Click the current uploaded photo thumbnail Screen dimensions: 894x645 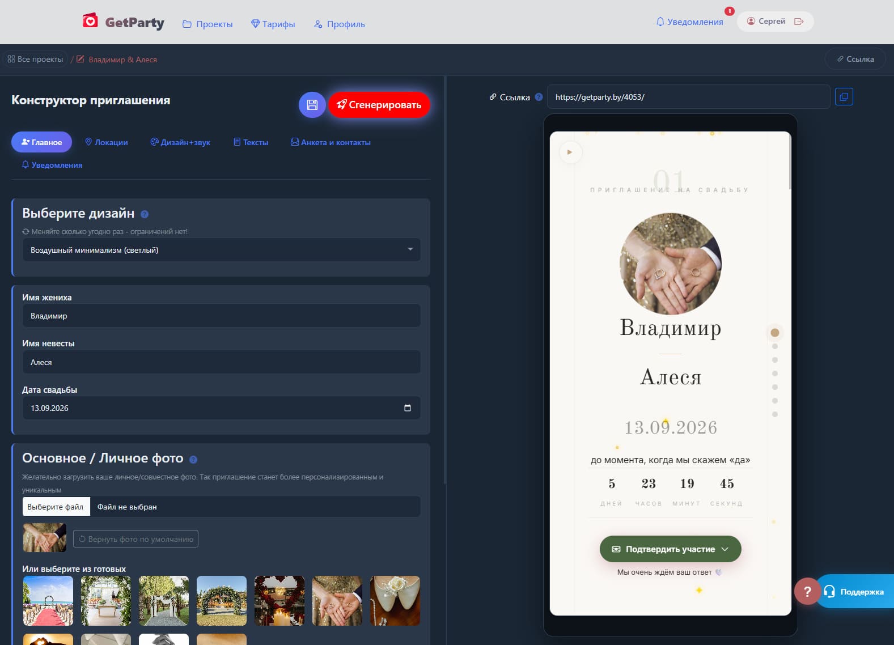tap(45, 537)
